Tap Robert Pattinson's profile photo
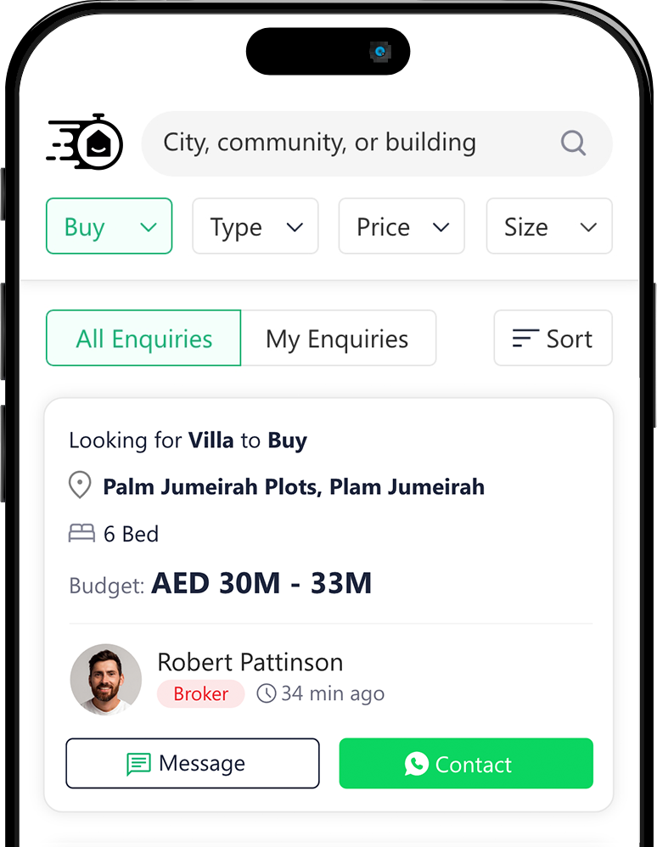 (106, 679)
